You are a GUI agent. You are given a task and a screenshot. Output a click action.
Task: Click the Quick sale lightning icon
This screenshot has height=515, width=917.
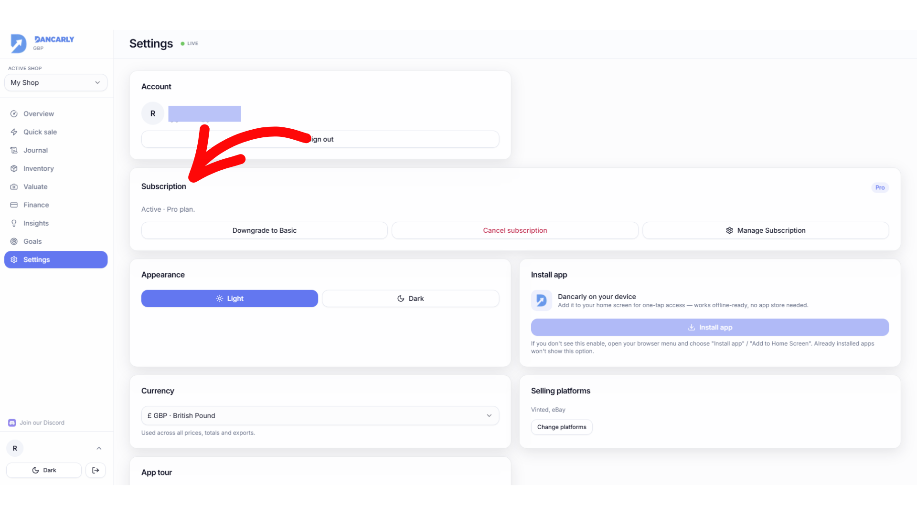14,132
